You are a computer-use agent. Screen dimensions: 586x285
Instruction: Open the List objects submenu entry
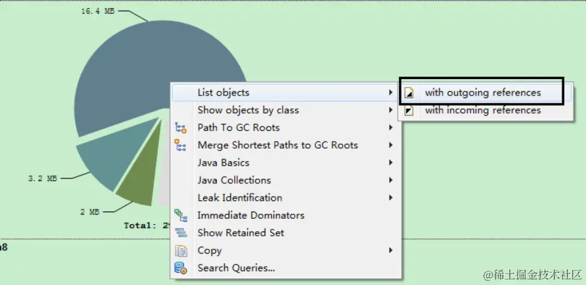[x=284, y=93]
